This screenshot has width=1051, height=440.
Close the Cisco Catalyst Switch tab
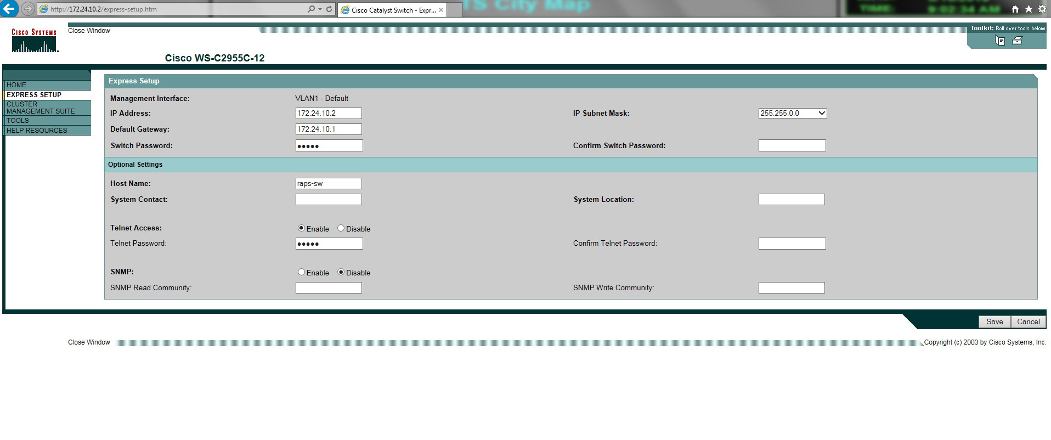(x=441, y=10)
